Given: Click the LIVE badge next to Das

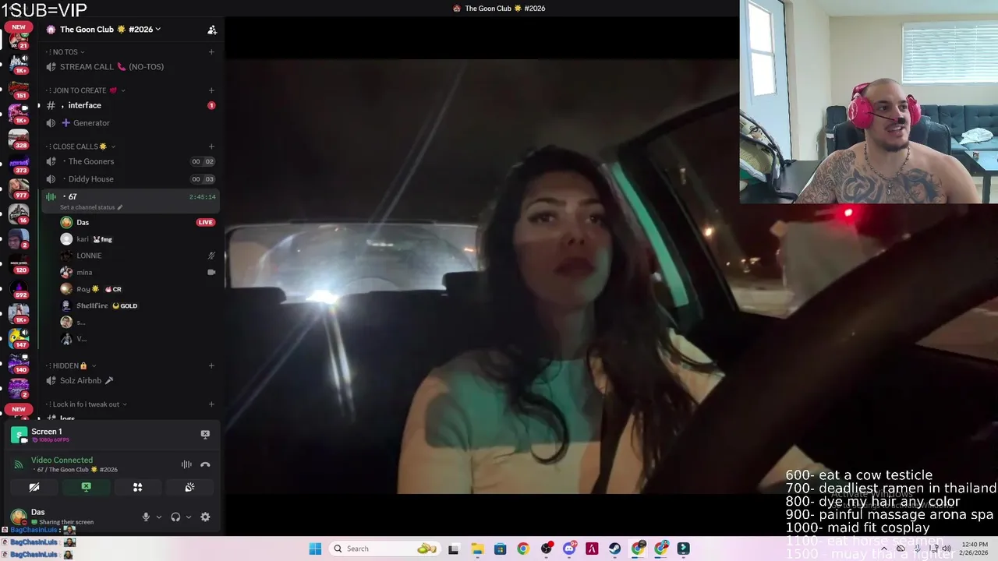Looking at the screenshot, I should (205, 222).
